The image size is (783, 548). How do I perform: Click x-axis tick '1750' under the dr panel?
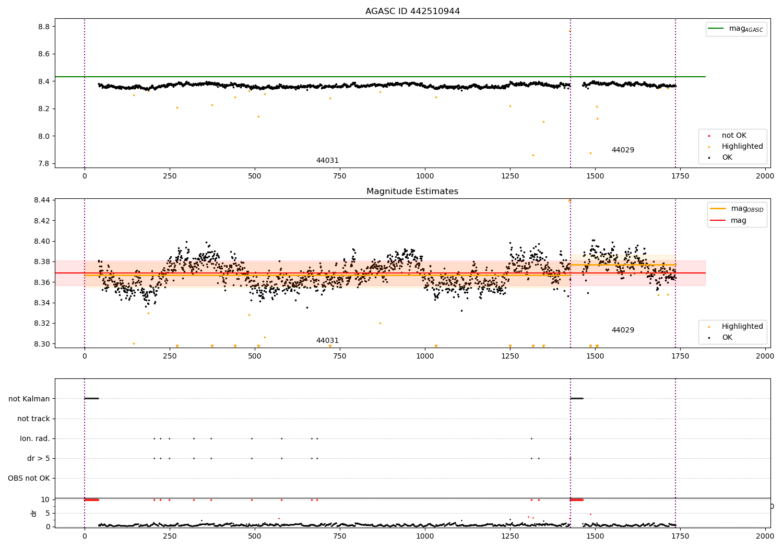[x=680, y=537]
